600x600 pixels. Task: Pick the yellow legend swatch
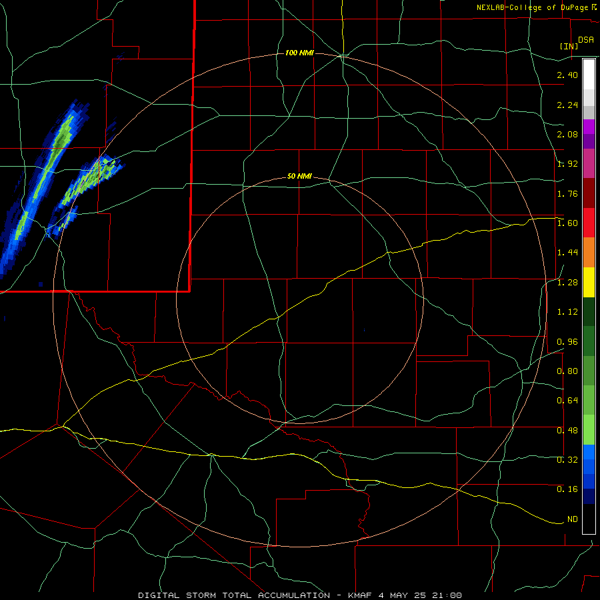click(x=589, y=282)
